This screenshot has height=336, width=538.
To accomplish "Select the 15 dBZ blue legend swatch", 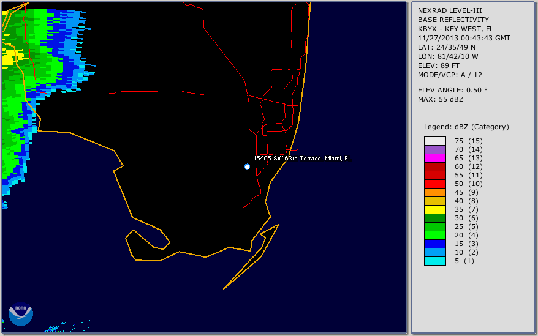I will (434, 244).
